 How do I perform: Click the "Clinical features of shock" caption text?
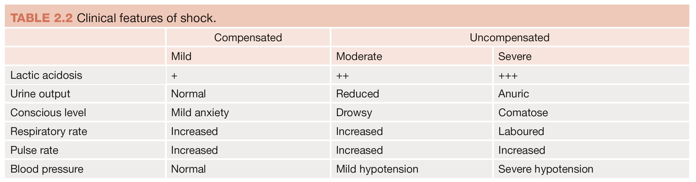pyautogui.click(x=146, y=18)
